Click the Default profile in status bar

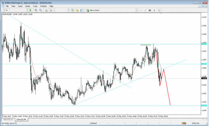click(93, 123)
